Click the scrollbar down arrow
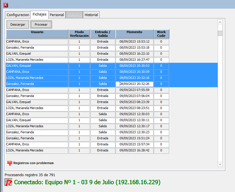The width and height of the screenshot is (235, 192). point(220,164)
